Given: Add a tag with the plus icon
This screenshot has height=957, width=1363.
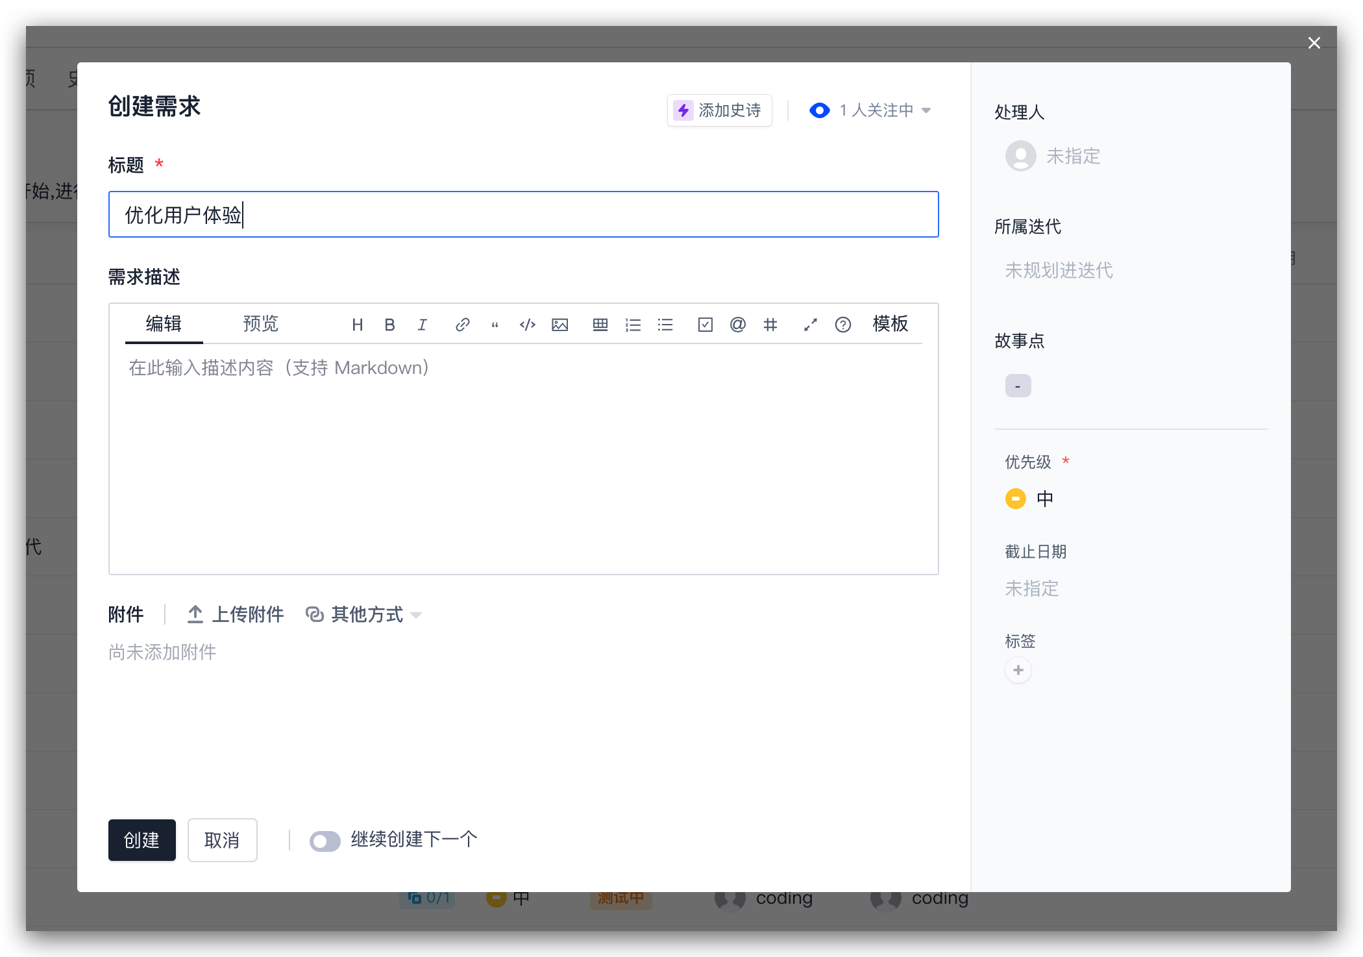Looking at the screenshot, I should (x=1018, y=670).
